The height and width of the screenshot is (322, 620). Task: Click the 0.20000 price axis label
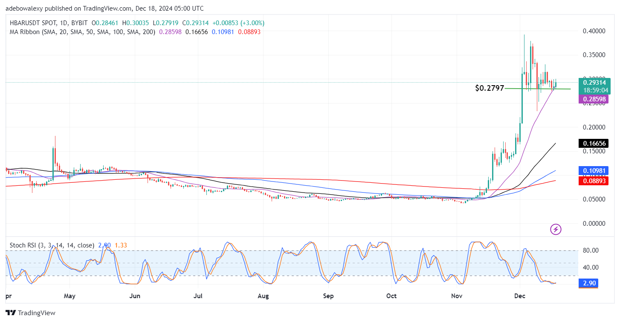[593, 127]
